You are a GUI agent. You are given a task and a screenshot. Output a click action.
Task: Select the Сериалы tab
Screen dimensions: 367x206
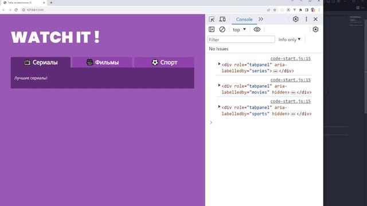(x=41, y=62)
